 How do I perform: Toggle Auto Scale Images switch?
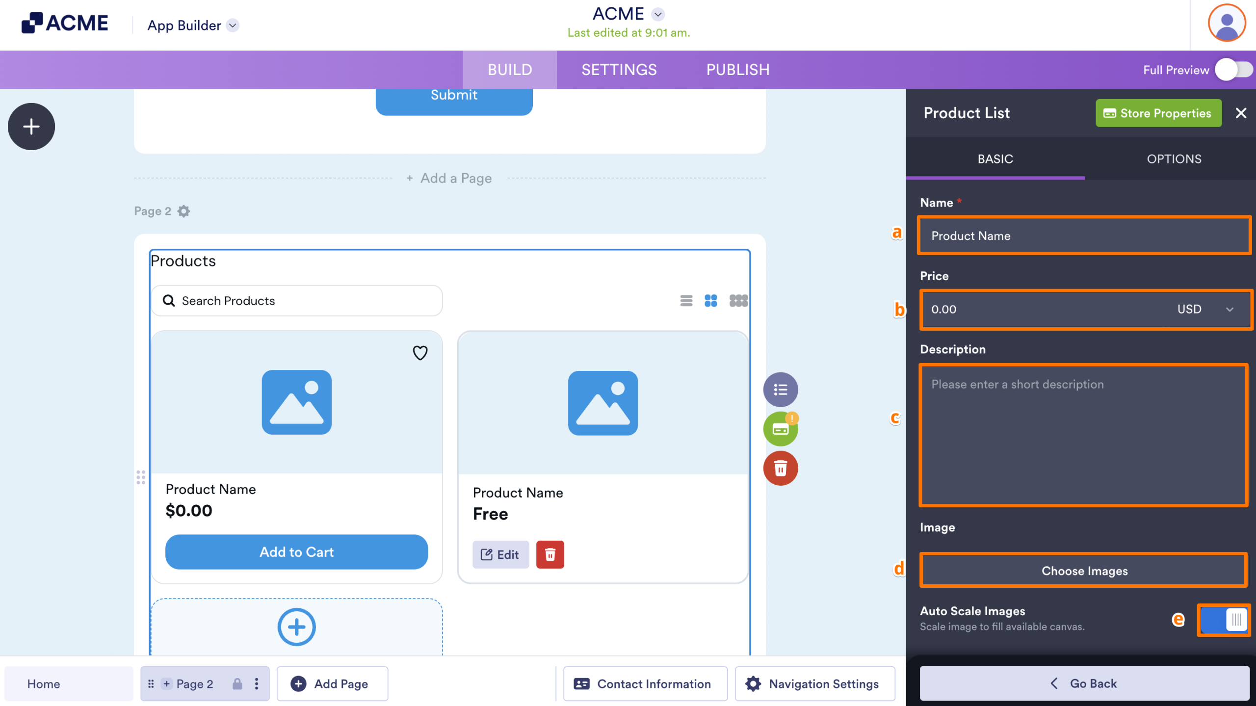coord(1224,620)
